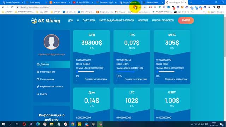Open Yandex Browser from taskbar
Image resolution: width=226 pixels, height=127 pixels.
point(66,124)
